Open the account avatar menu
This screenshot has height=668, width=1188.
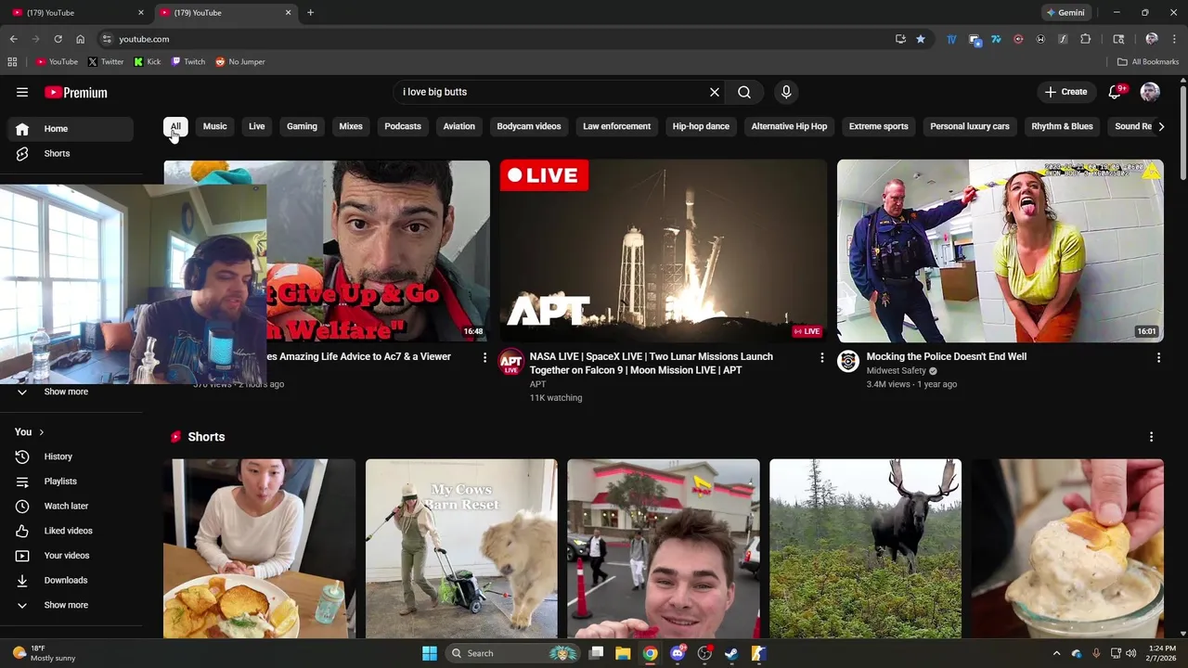coord(1150,92)
